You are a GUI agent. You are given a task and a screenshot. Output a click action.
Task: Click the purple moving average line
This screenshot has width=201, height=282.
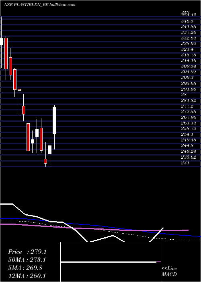tap(94, 228)
